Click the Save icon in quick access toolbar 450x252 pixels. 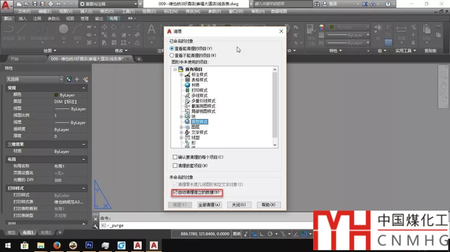point(35,4)
